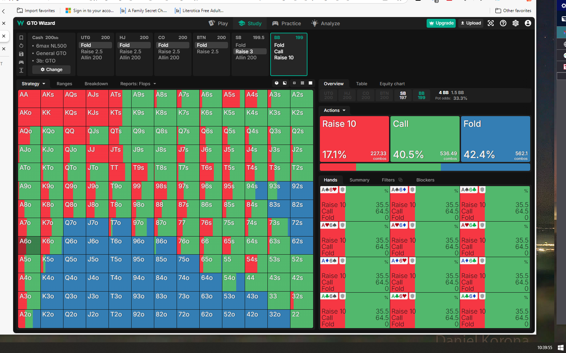Expand the Strategy dropdown
The height and width of the screenshot is (353, 566).
[33, 84]
